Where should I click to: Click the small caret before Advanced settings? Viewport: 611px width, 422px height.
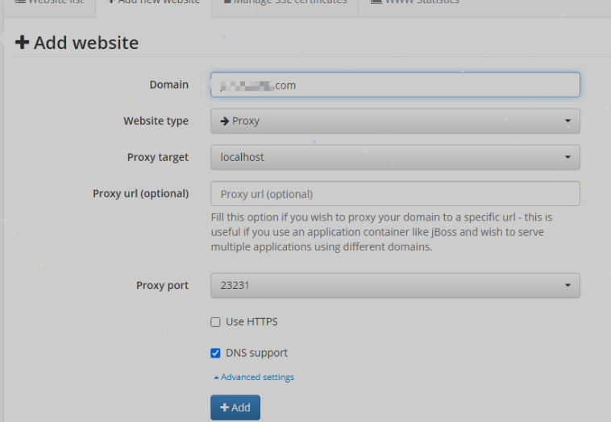216,378
